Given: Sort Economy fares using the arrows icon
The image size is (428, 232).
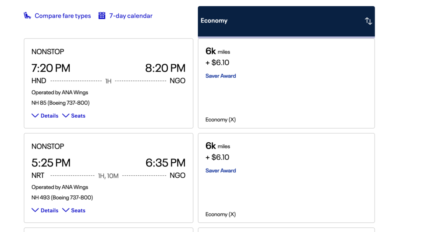Looking at the screenshot, I should 368,21.
